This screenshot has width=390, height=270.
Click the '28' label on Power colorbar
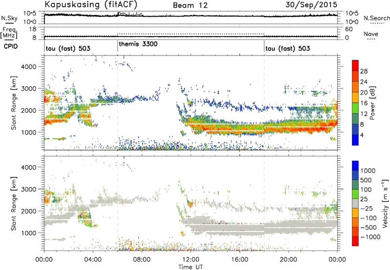point(364,71)
